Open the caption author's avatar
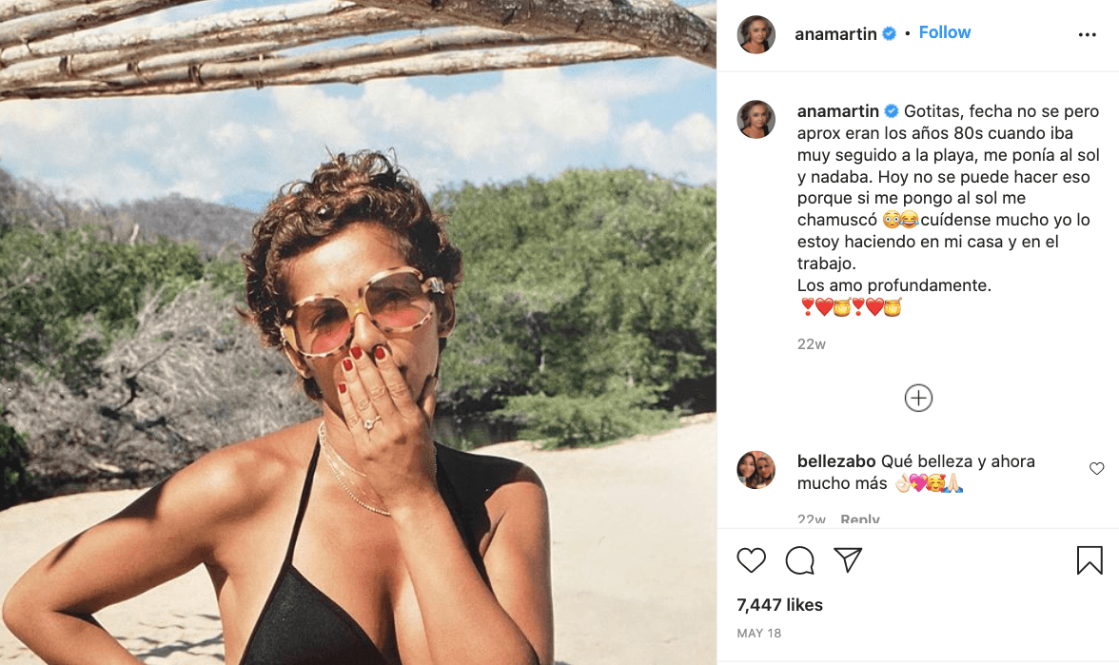 point(756,119)
